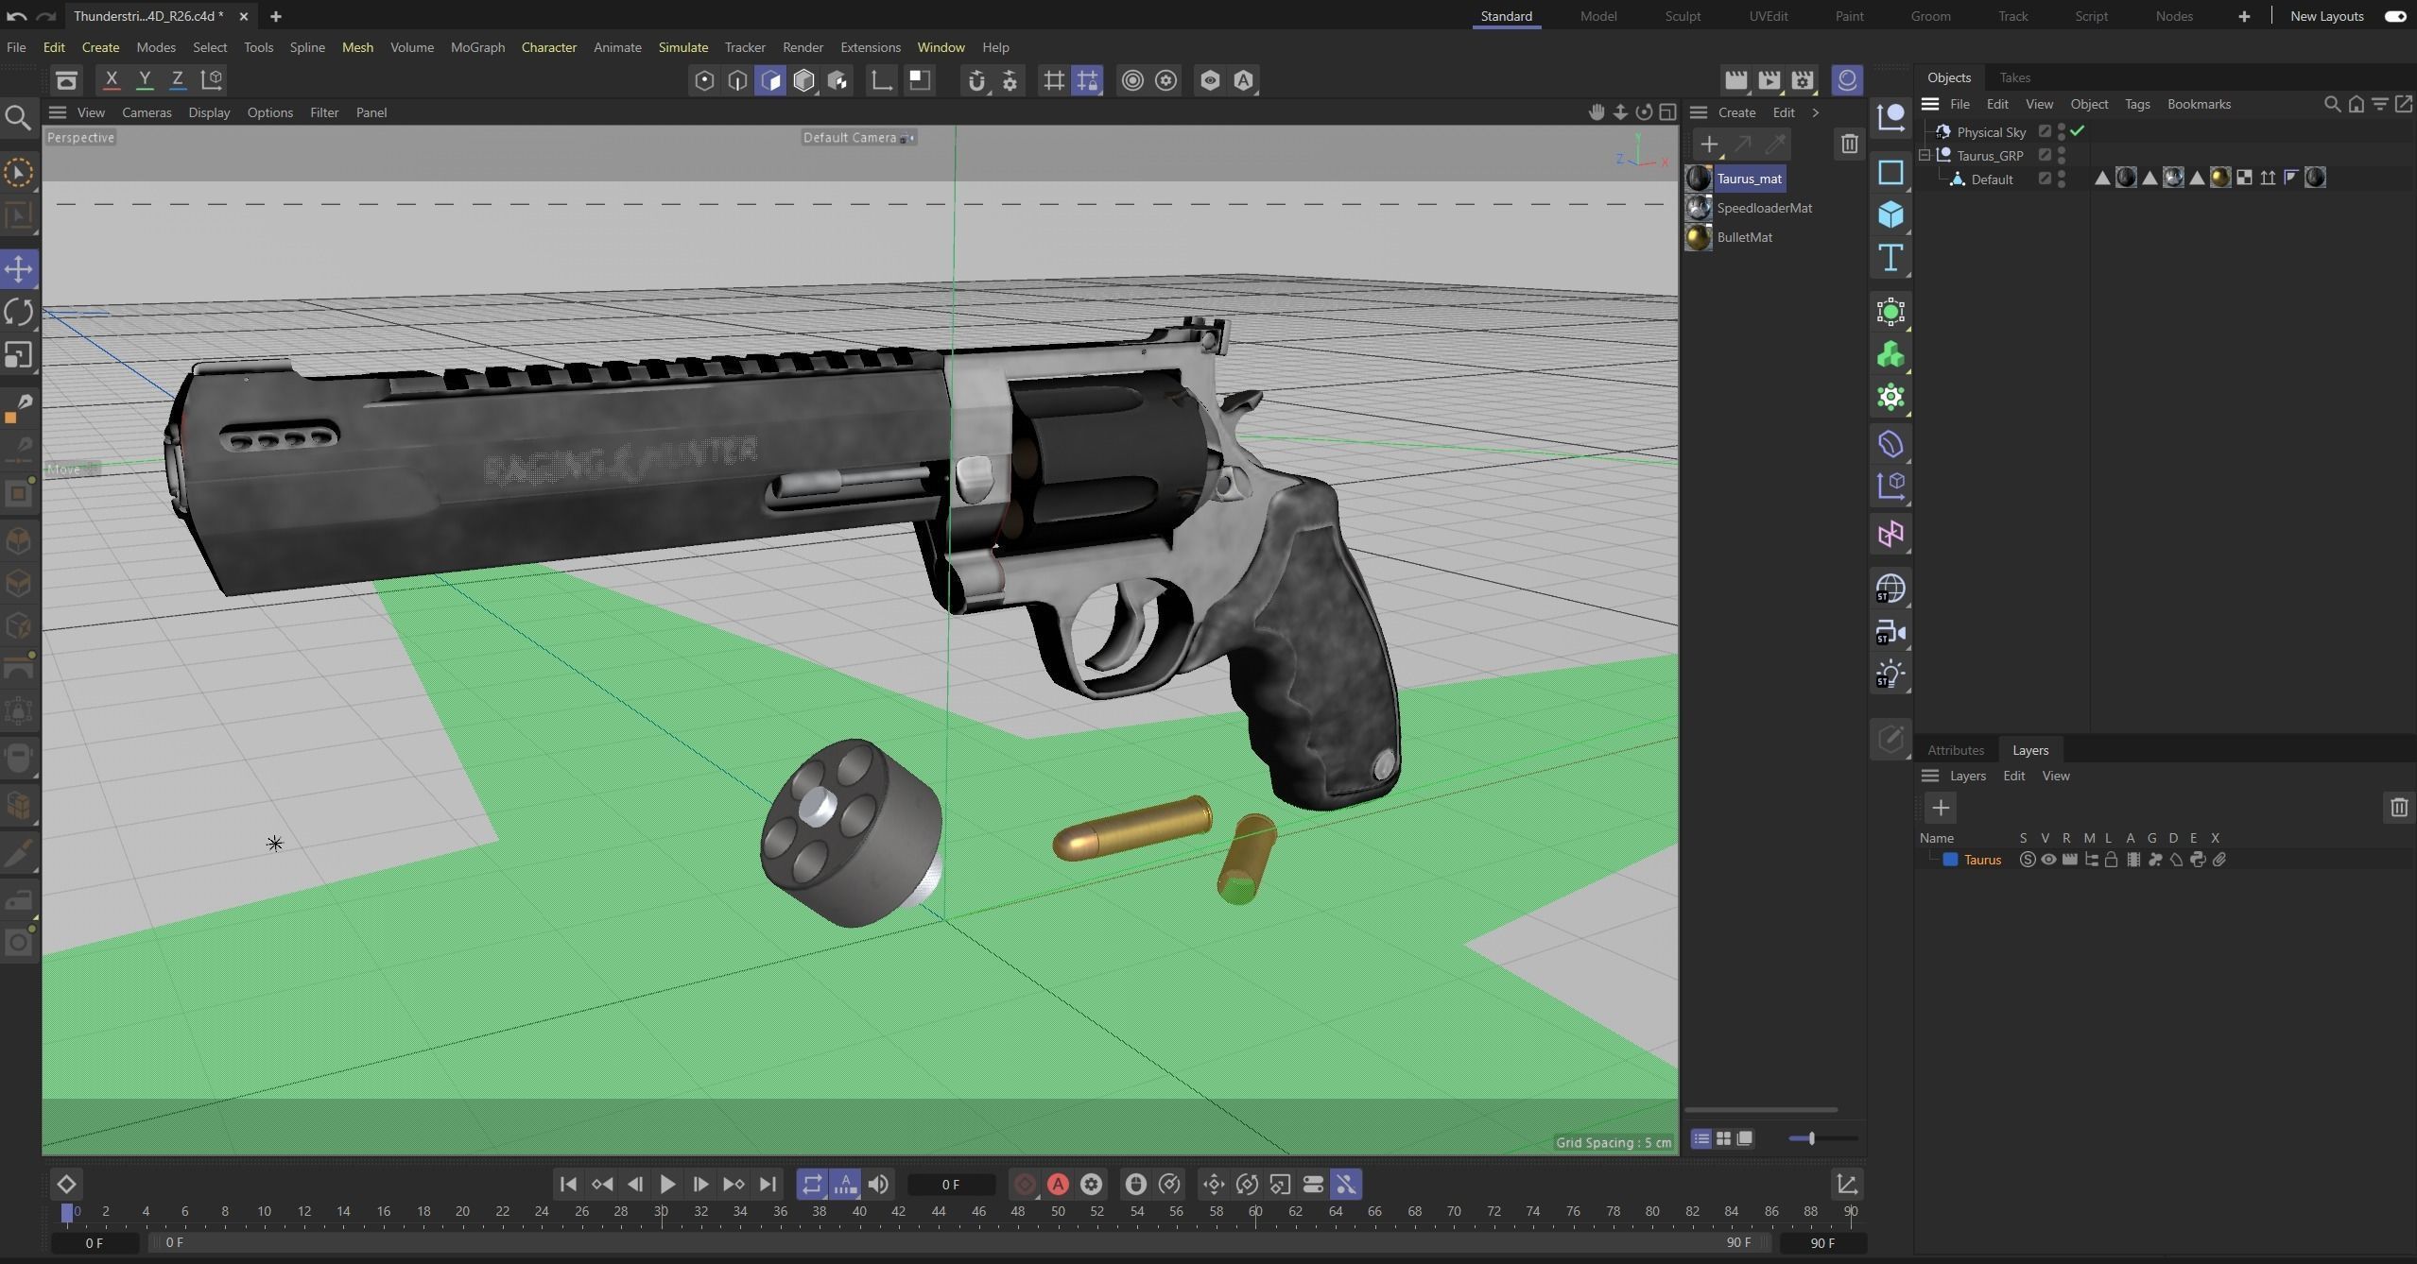Open a new document tab
The width and height of the screenshot is (2417, 1264).
coord(276,16)
